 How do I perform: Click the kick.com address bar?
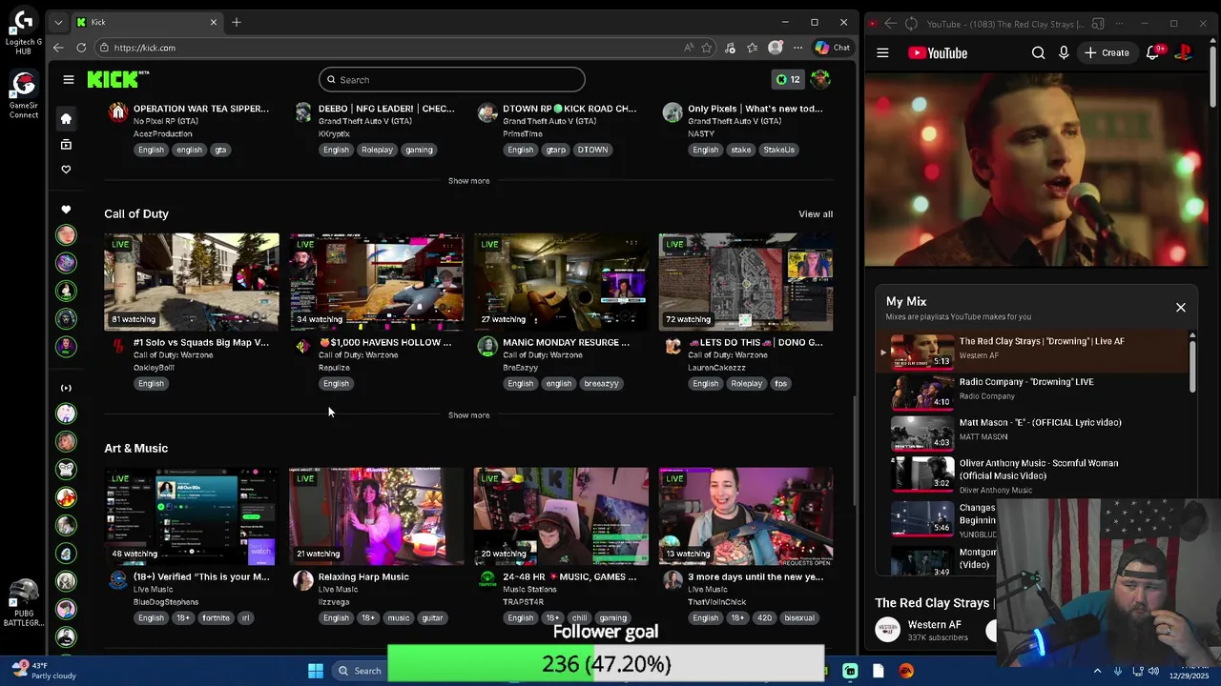tap(391, 48)
